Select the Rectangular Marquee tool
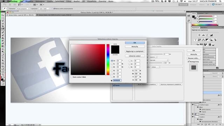The width and height of the screenshot is (224, 126). (x=3, y=18)
